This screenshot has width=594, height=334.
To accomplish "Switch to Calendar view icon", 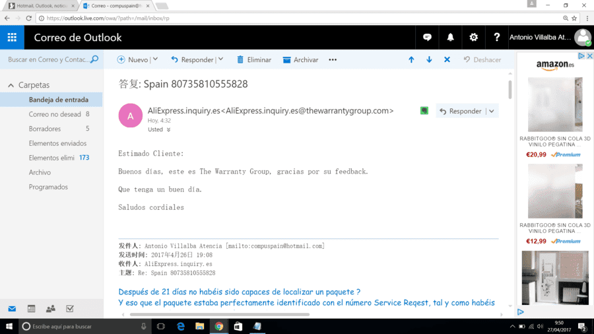I will tap(32, 309).
